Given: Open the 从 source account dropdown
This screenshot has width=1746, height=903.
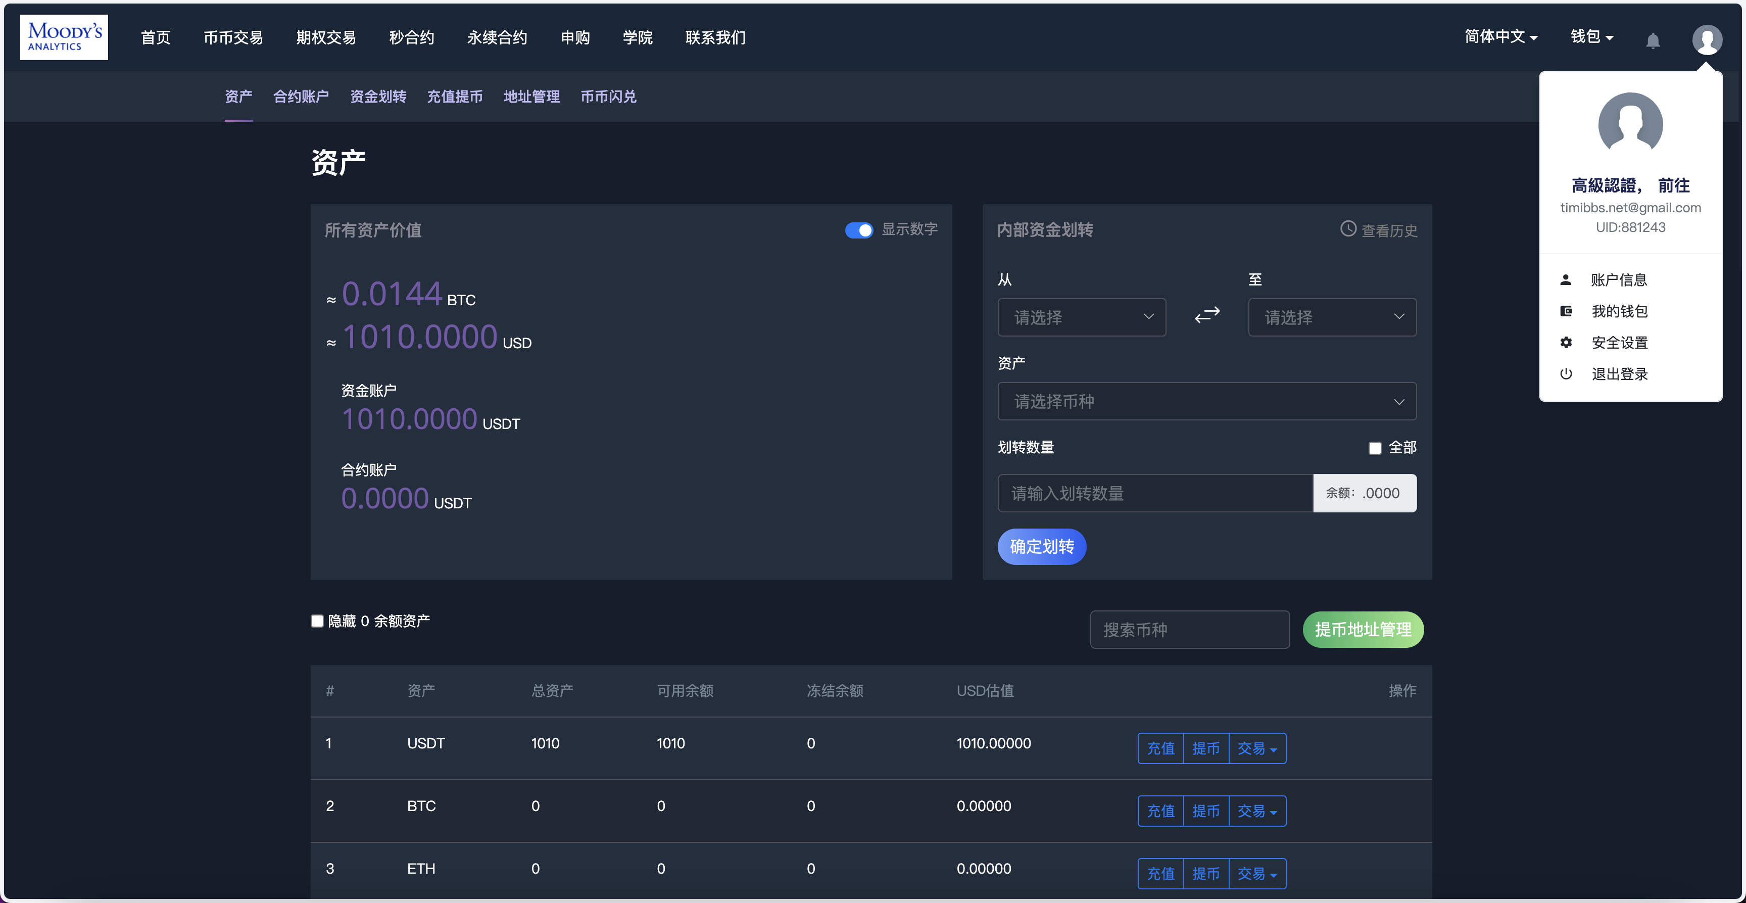Looking at the screenshot, I should point(1082,317).
